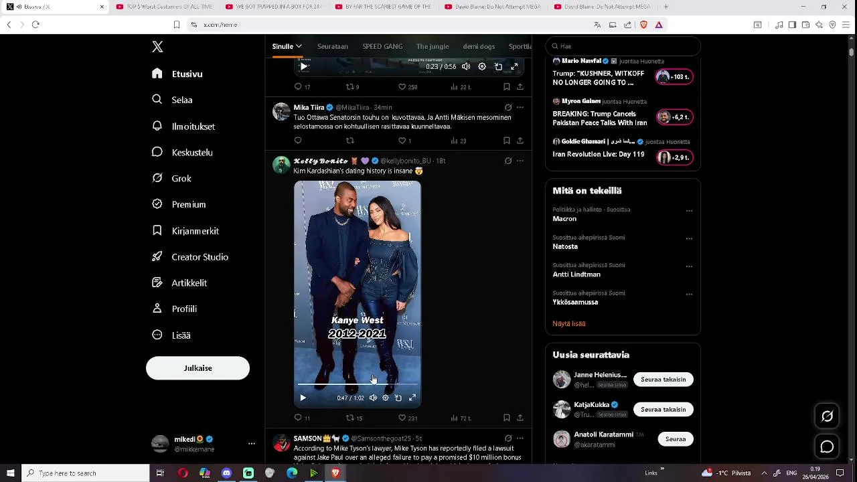Switch to Seurataan tab

tap(333, 46)
